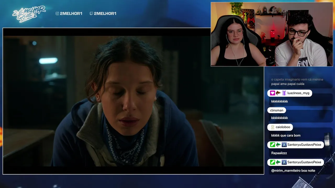Click the teal shark badge above Rapaaiizzz

click(x=278, y=145)
